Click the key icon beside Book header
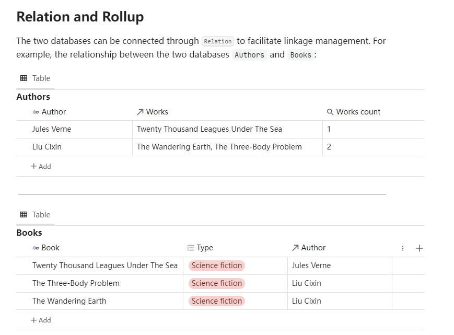The width and height of the screenshot is (454, 335). tap(36, 248)
